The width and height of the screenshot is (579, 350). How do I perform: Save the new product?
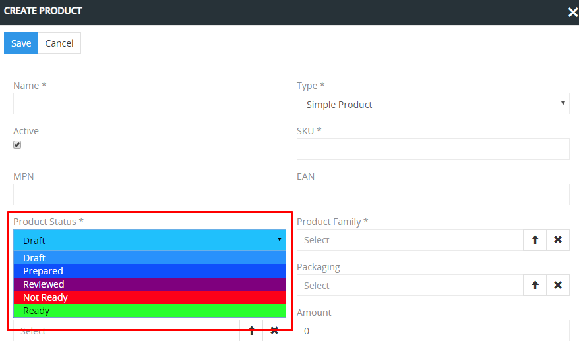point(21,43)
